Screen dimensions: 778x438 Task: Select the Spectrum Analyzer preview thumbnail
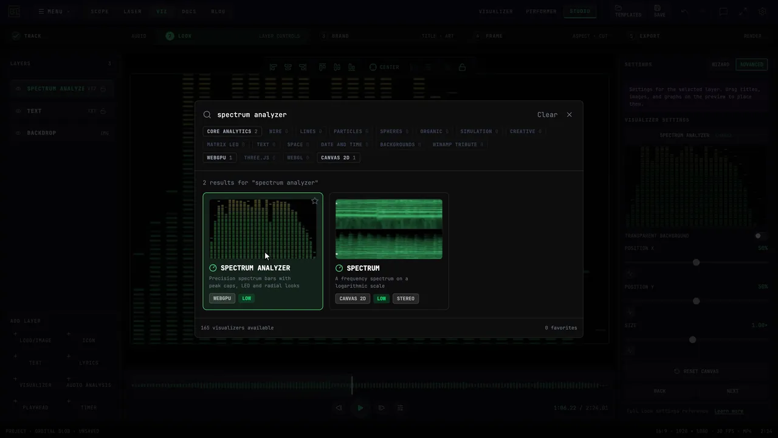point(263,229)
